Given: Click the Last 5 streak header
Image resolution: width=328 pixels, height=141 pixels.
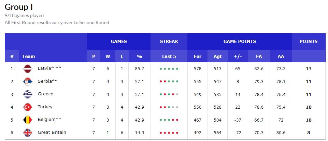Looking at the screenshot, I should [169, 57].
